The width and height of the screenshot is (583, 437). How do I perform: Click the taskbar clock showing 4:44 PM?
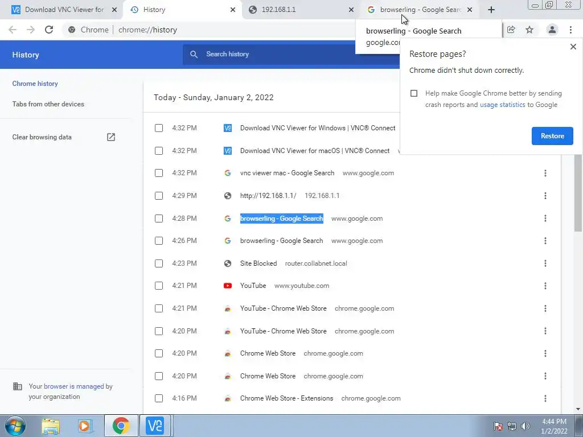coord(554,426)
